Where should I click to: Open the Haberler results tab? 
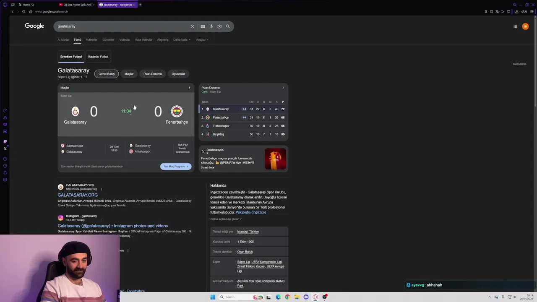click(91, 40)
